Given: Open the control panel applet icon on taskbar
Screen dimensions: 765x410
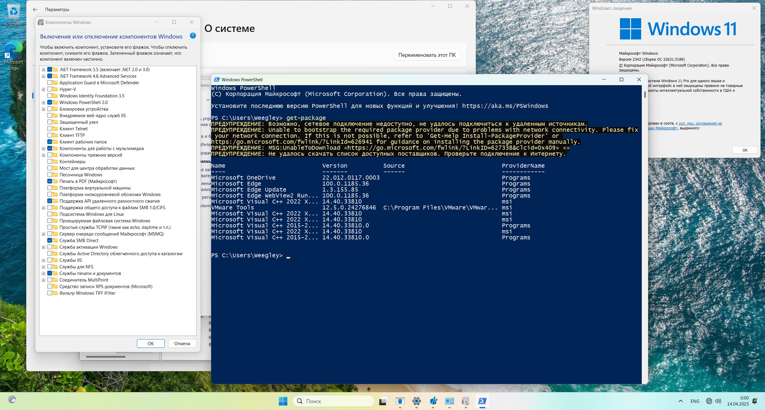Looking at the screenshot, I should (x=400, y=400).
